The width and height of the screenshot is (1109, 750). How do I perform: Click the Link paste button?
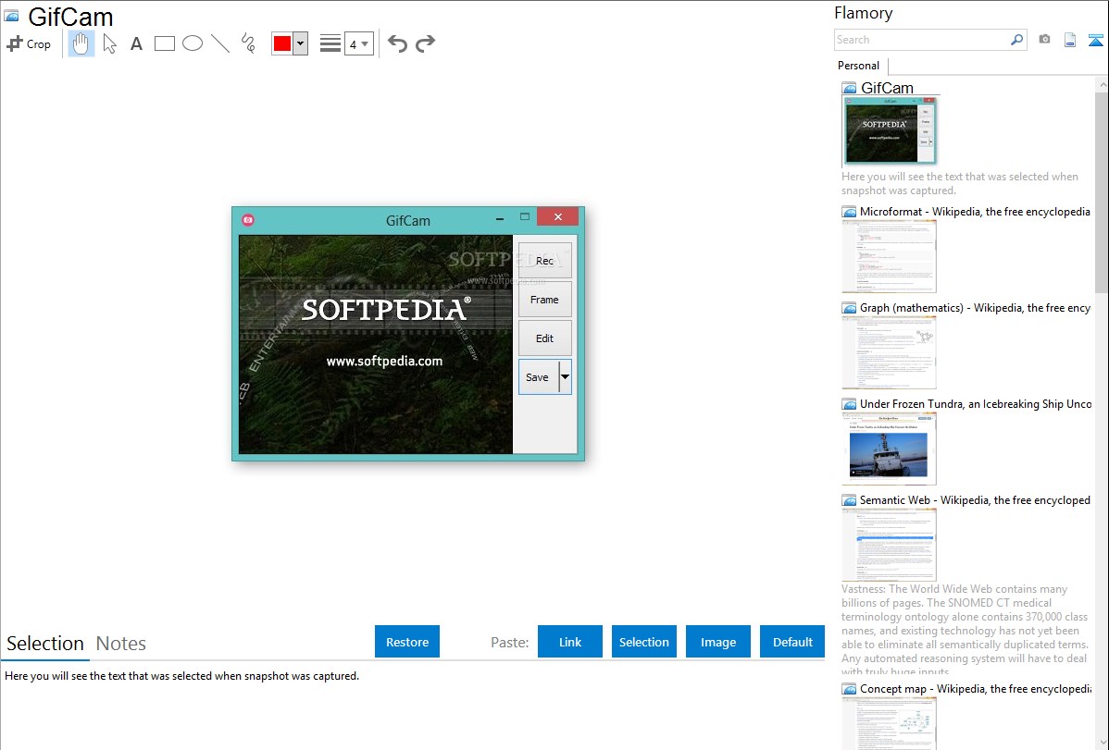pyautogui.click(x=570, y=642)
